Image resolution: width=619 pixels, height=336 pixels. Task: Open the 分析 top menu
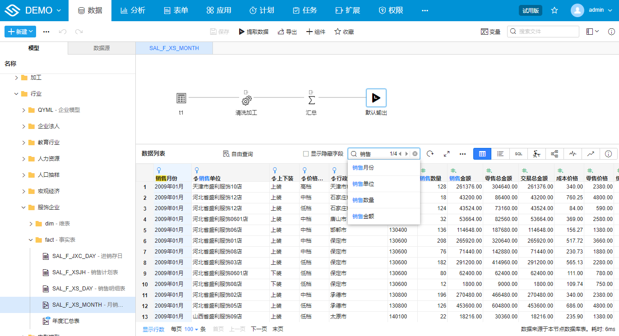[133, 10]
